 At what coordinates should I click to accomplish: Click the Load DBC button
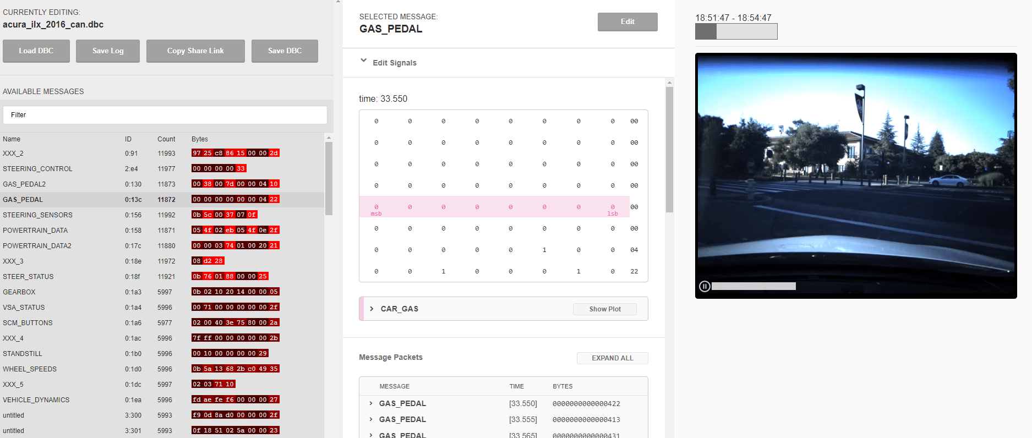(36, 51)
